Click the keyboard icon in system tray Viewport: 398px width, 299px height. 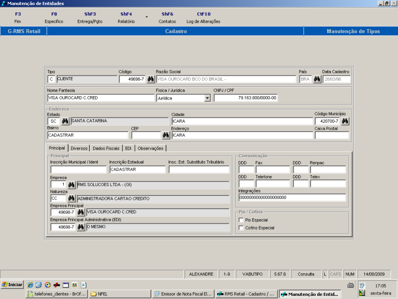(x=351, y=285)
